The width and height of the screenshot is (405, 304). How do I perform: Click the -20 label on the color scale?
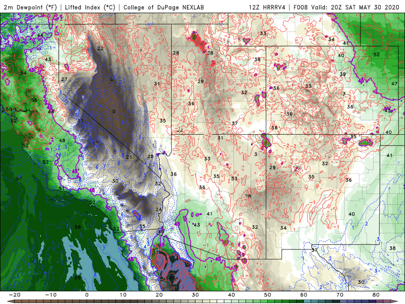(15, 295)
